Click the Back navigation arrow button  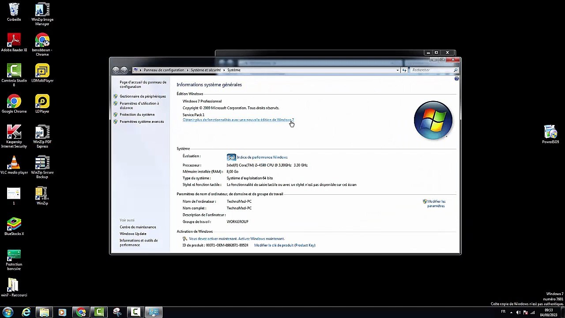pos(116,70)
